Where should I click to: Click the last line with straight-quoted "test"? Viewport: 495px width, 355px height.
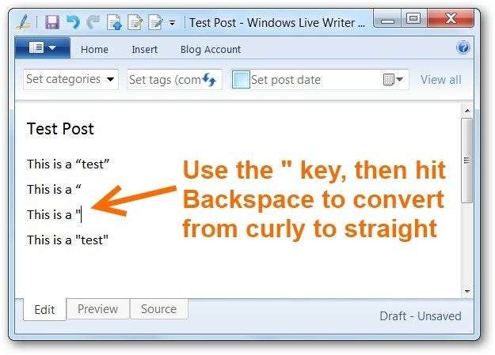(67, 240)
